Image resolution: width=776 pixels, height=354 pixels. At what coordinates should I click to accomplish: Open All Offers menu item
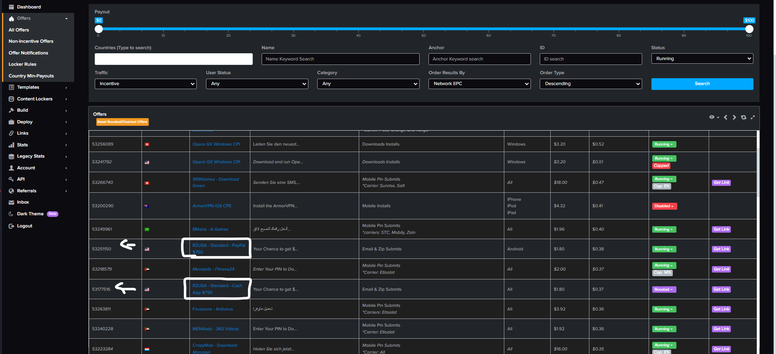(19, 30)
